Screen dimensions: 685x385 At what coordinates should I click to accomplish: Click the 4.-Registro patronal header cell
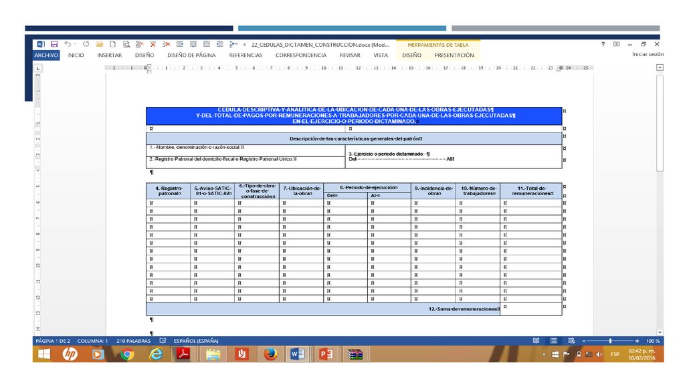coord(169,190)
